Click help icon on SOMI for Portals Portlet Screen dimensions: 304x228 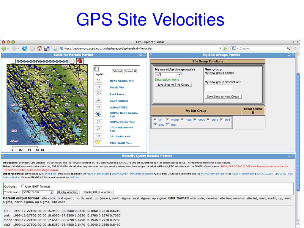(3, 55)
